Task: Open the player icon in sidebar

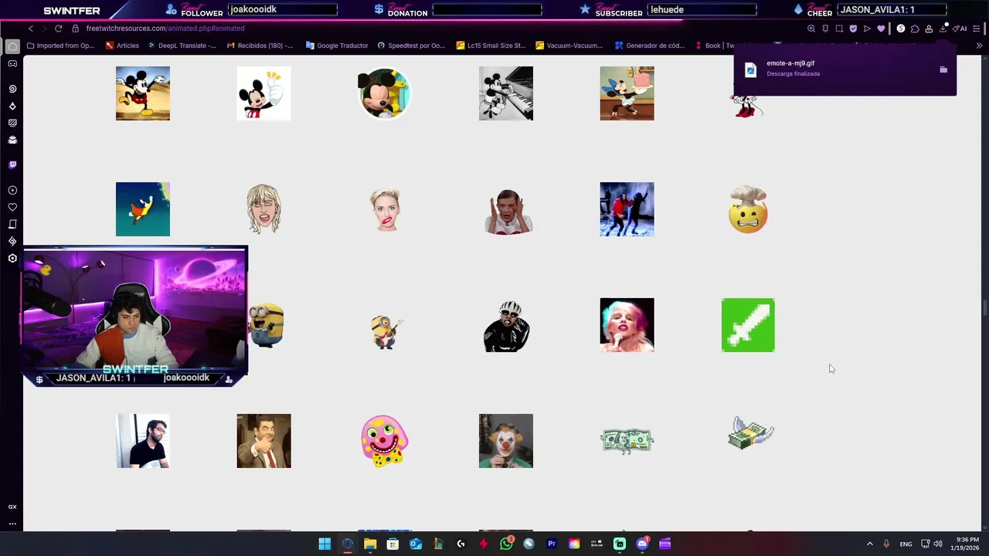Action: 12,190
